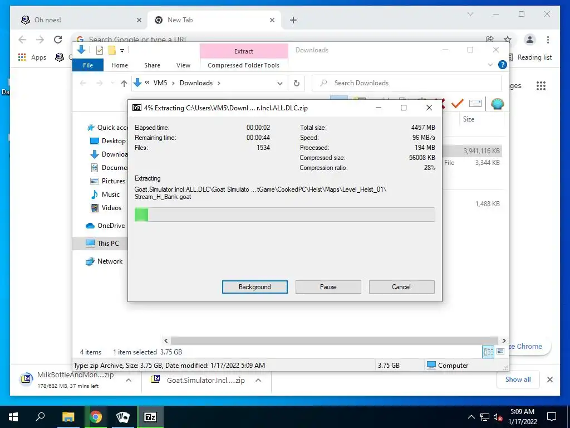Open Google apps grid icon
The height and width of the screenshot is (428, 570).
541,85
